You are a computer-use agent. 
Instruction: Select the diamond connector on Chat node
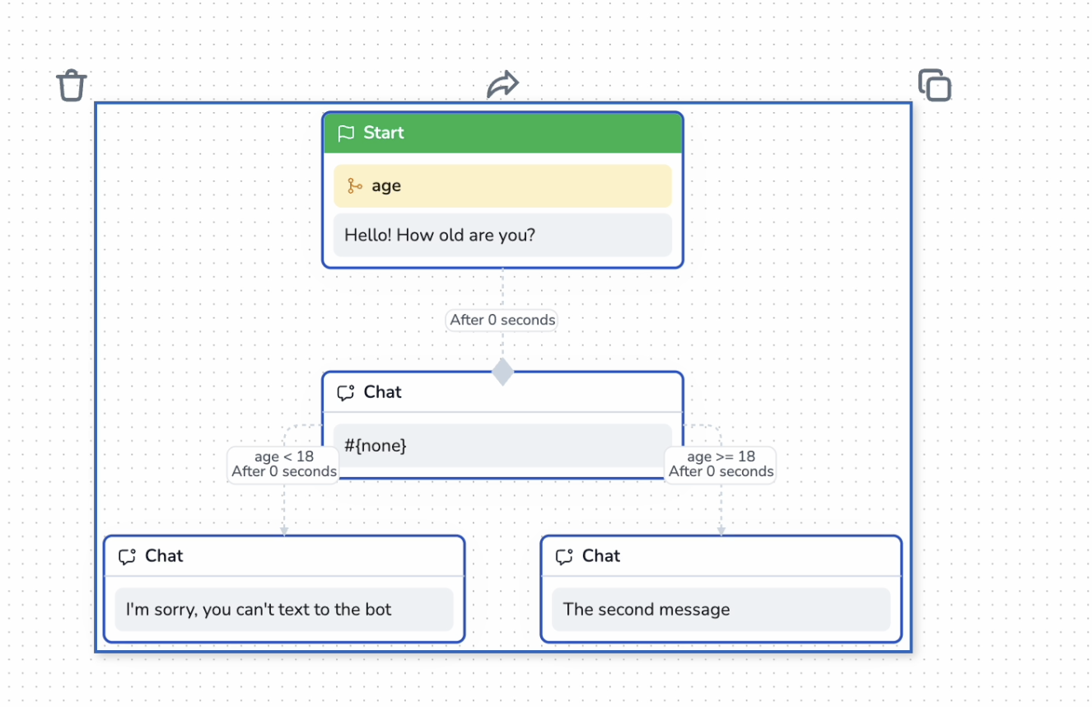[502, 372]
